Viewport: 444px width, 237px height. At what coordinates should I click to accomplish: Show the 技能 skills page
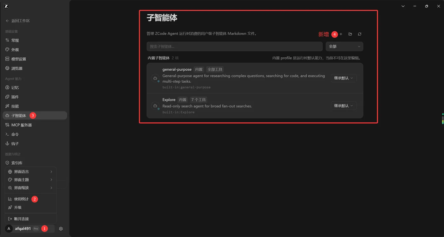35,106
